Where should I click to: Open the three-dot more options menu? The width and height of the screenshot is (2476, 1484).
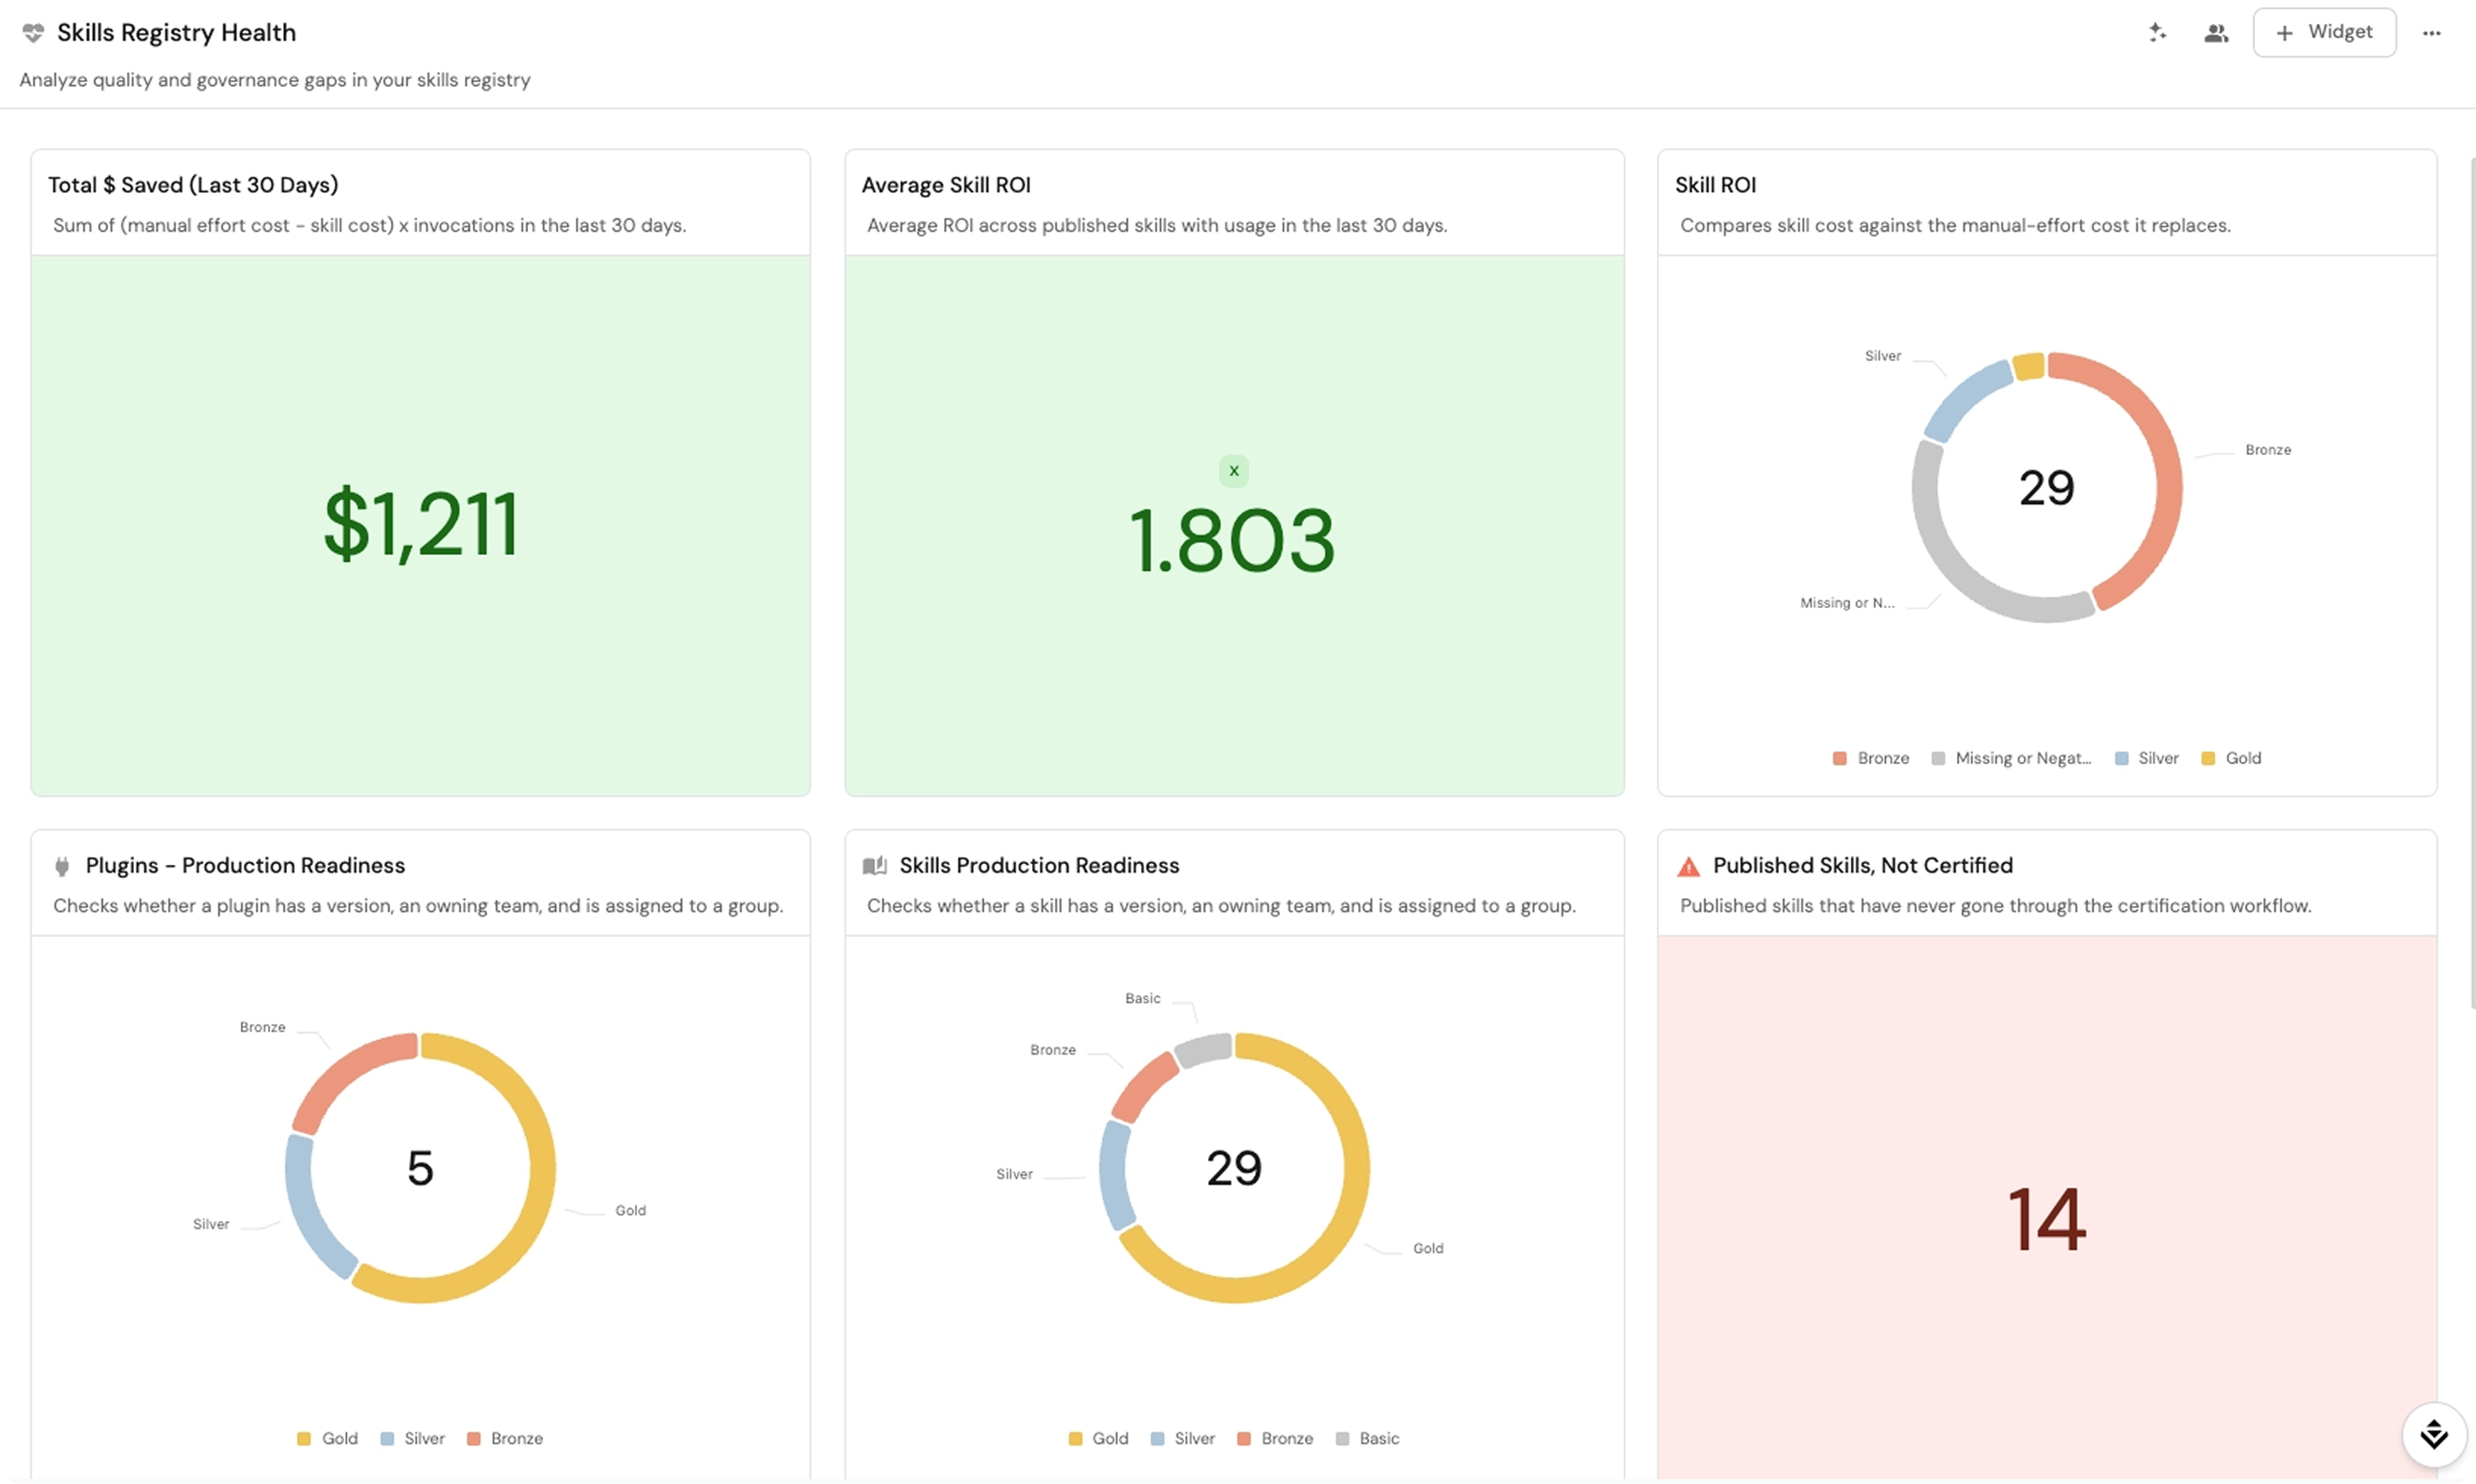tap(2431, 33)
